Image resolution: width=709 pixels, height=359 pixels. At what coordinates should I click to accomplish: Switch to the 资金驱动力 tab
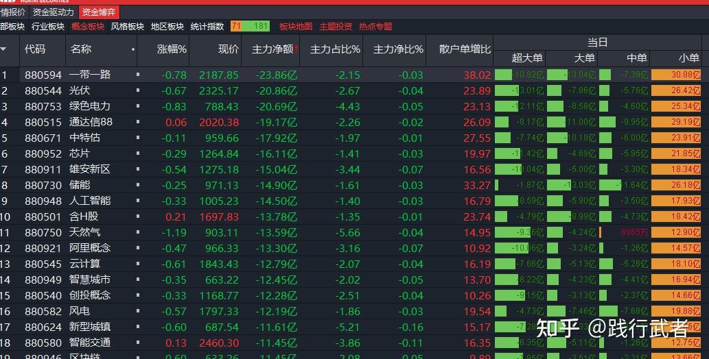tap(53, 12)
